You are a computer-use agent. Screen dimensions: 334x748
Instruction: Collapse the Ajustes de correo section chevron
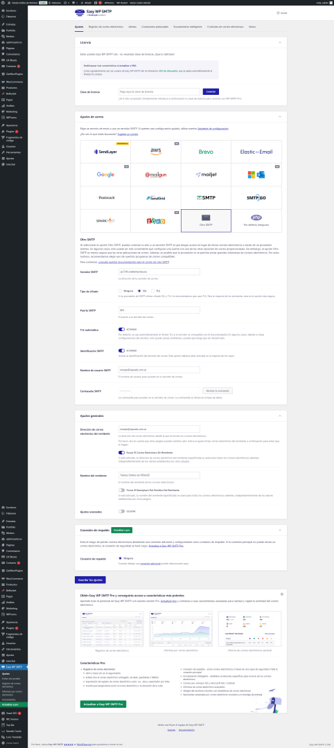[x=280, y=116]
